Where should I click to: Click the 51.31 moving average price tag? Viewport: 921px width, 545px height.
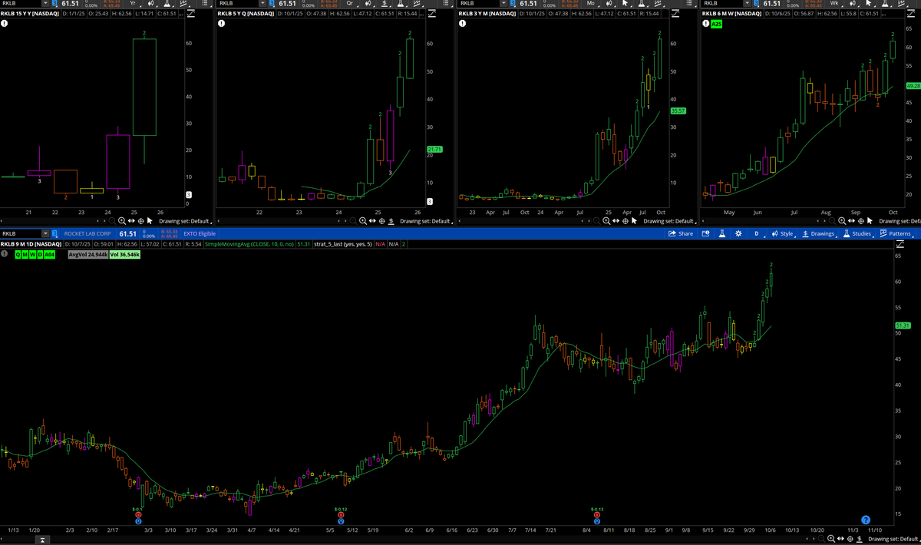902,326
